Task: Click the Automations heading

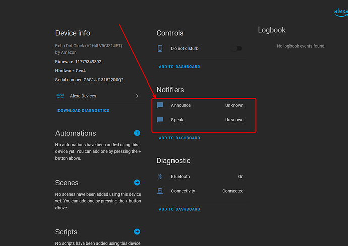Action: [x=76, y=133]
